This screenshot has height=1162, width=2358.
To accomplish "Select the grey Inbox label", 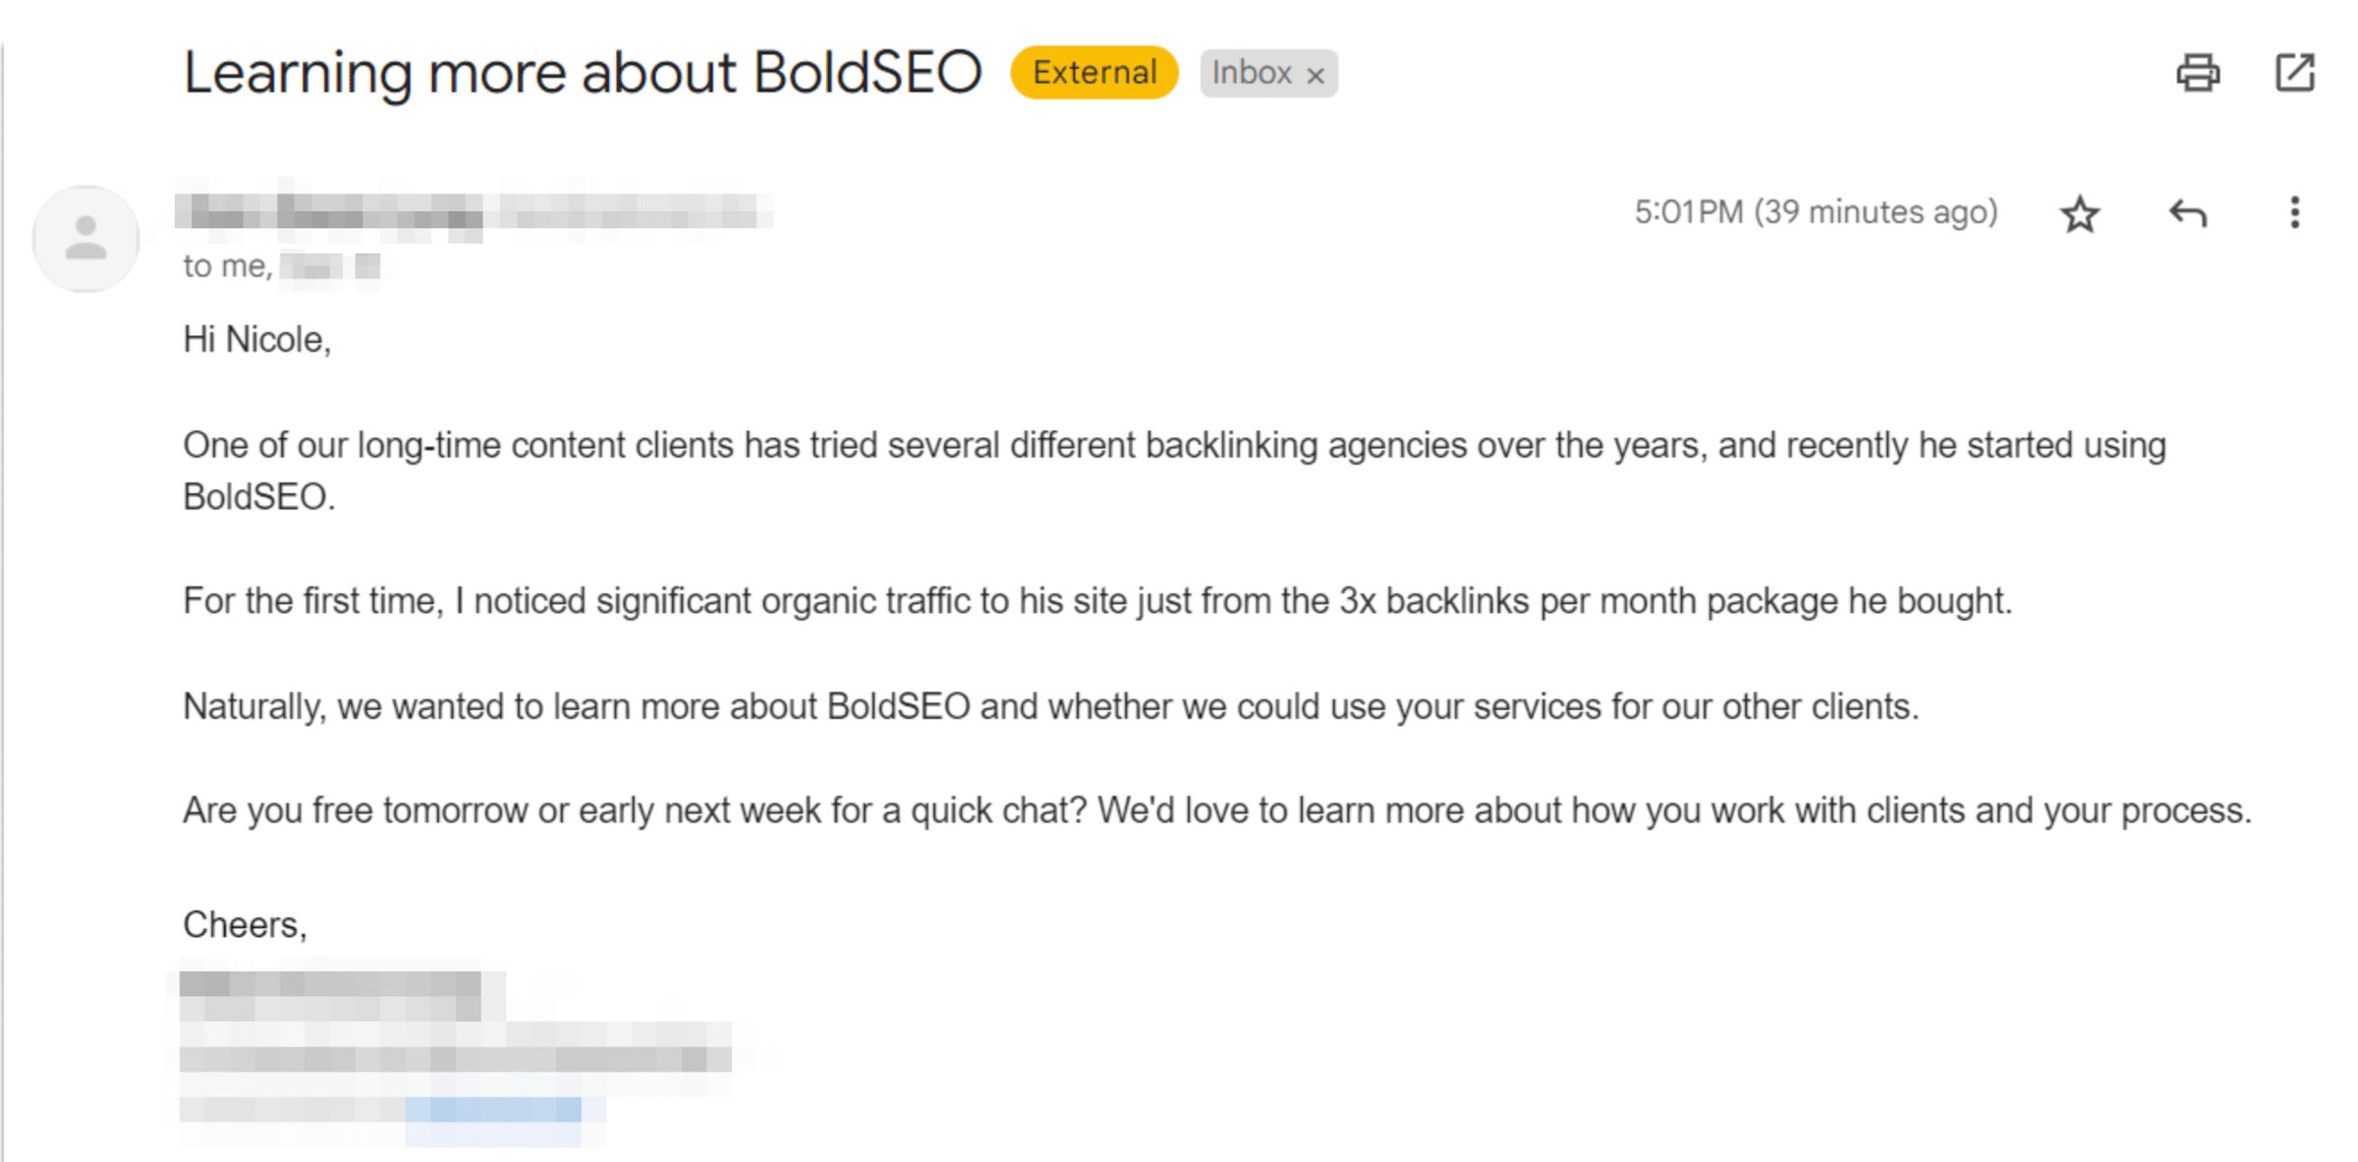I will [x=1251, y=73].
